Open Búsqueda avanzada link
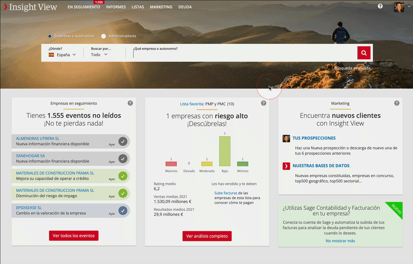The height and width of the screenshot is (264, 413). [352, 68]
